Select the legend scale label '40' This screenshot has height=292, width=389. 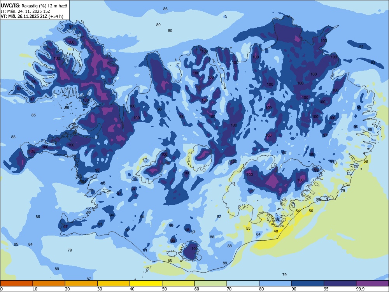click(132, 289)
